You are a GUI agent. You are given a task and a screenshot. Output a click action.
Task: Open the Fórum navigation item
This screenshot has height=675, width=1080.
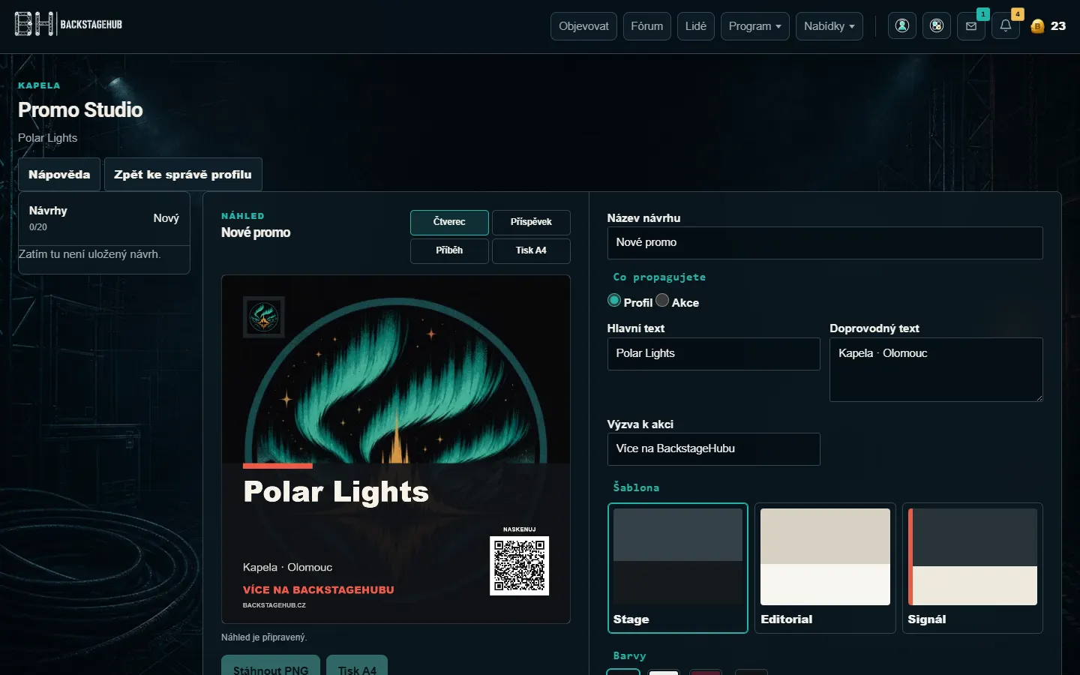pyautogui.click(x=647, y=25)
